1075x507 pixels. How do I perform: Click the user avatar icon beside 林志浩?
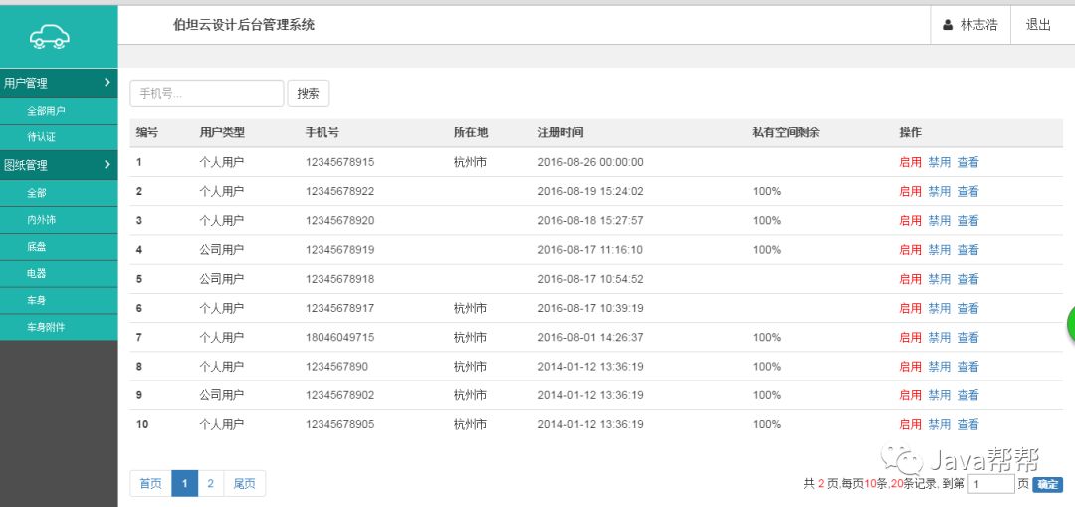coord(948,25)
